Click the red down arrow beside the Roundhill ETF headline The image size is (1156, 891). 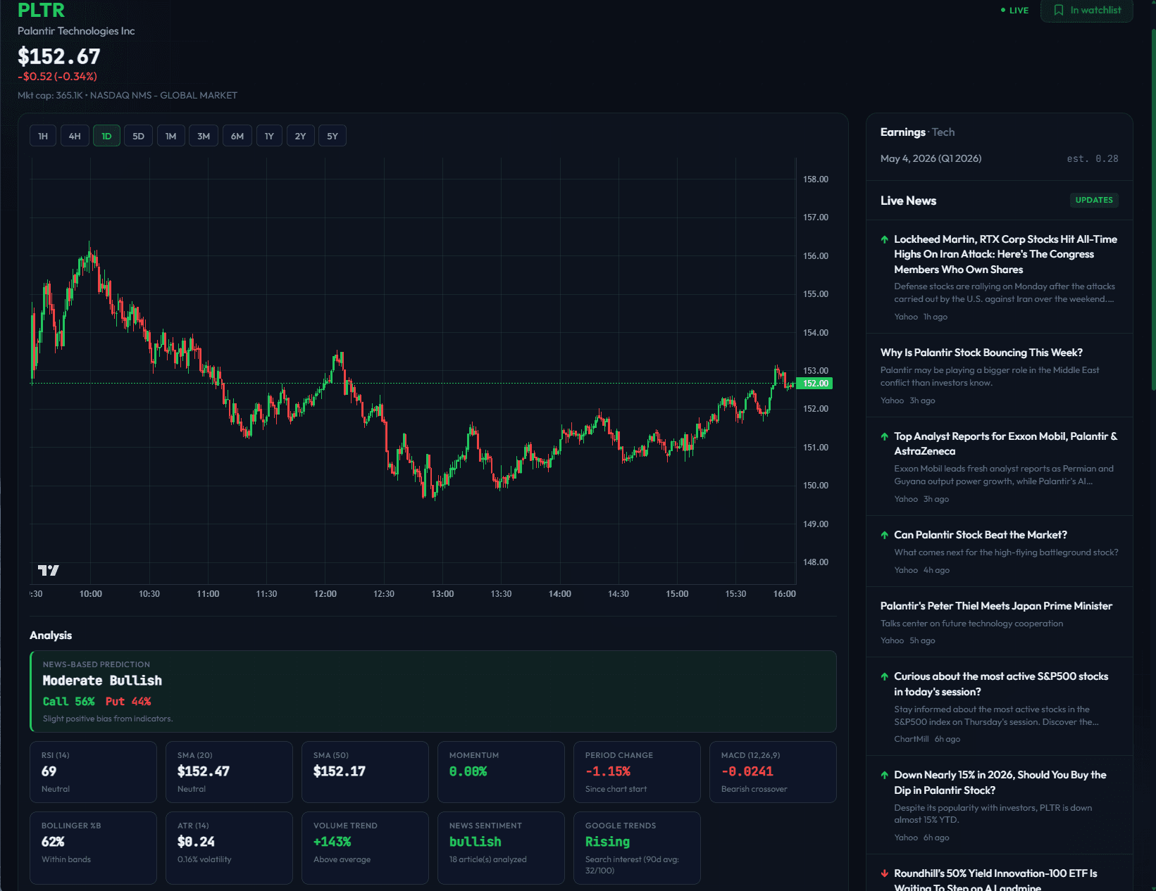pyautogui.click(x=883, y=873)
